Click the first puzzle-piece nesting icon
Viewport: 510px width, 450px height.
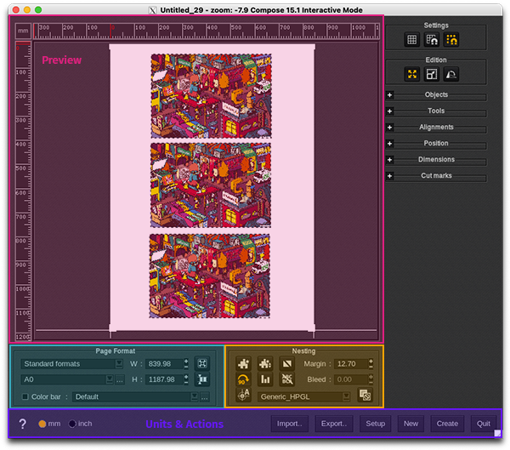tap(243, 363)
